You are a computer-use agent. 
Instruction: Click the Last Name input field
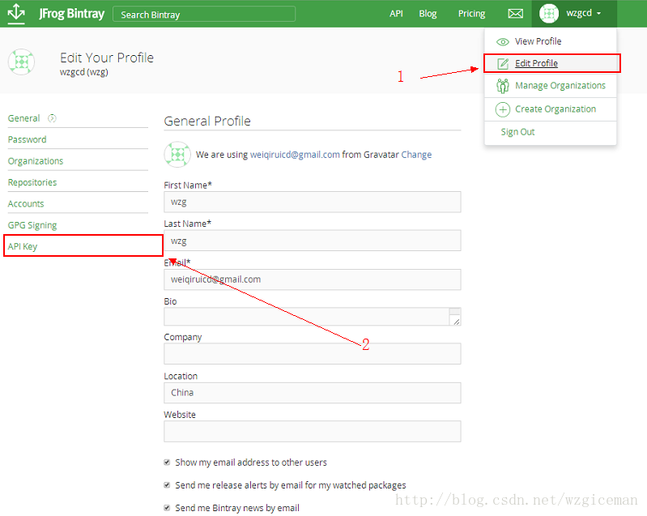point(313,241)
